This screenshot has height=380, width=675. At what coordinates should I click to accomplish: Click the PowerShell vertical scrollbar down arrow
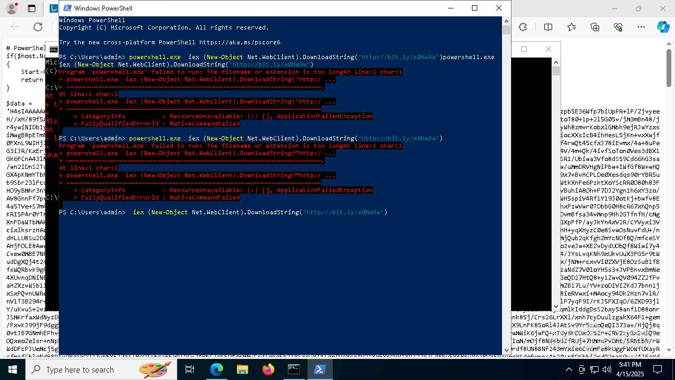tap(506, 350)
